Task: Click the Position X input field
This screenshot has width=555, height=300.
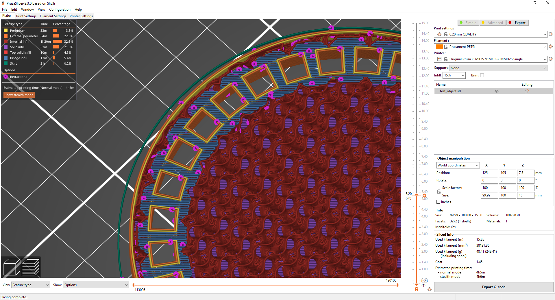Action: tap(489, 173)
